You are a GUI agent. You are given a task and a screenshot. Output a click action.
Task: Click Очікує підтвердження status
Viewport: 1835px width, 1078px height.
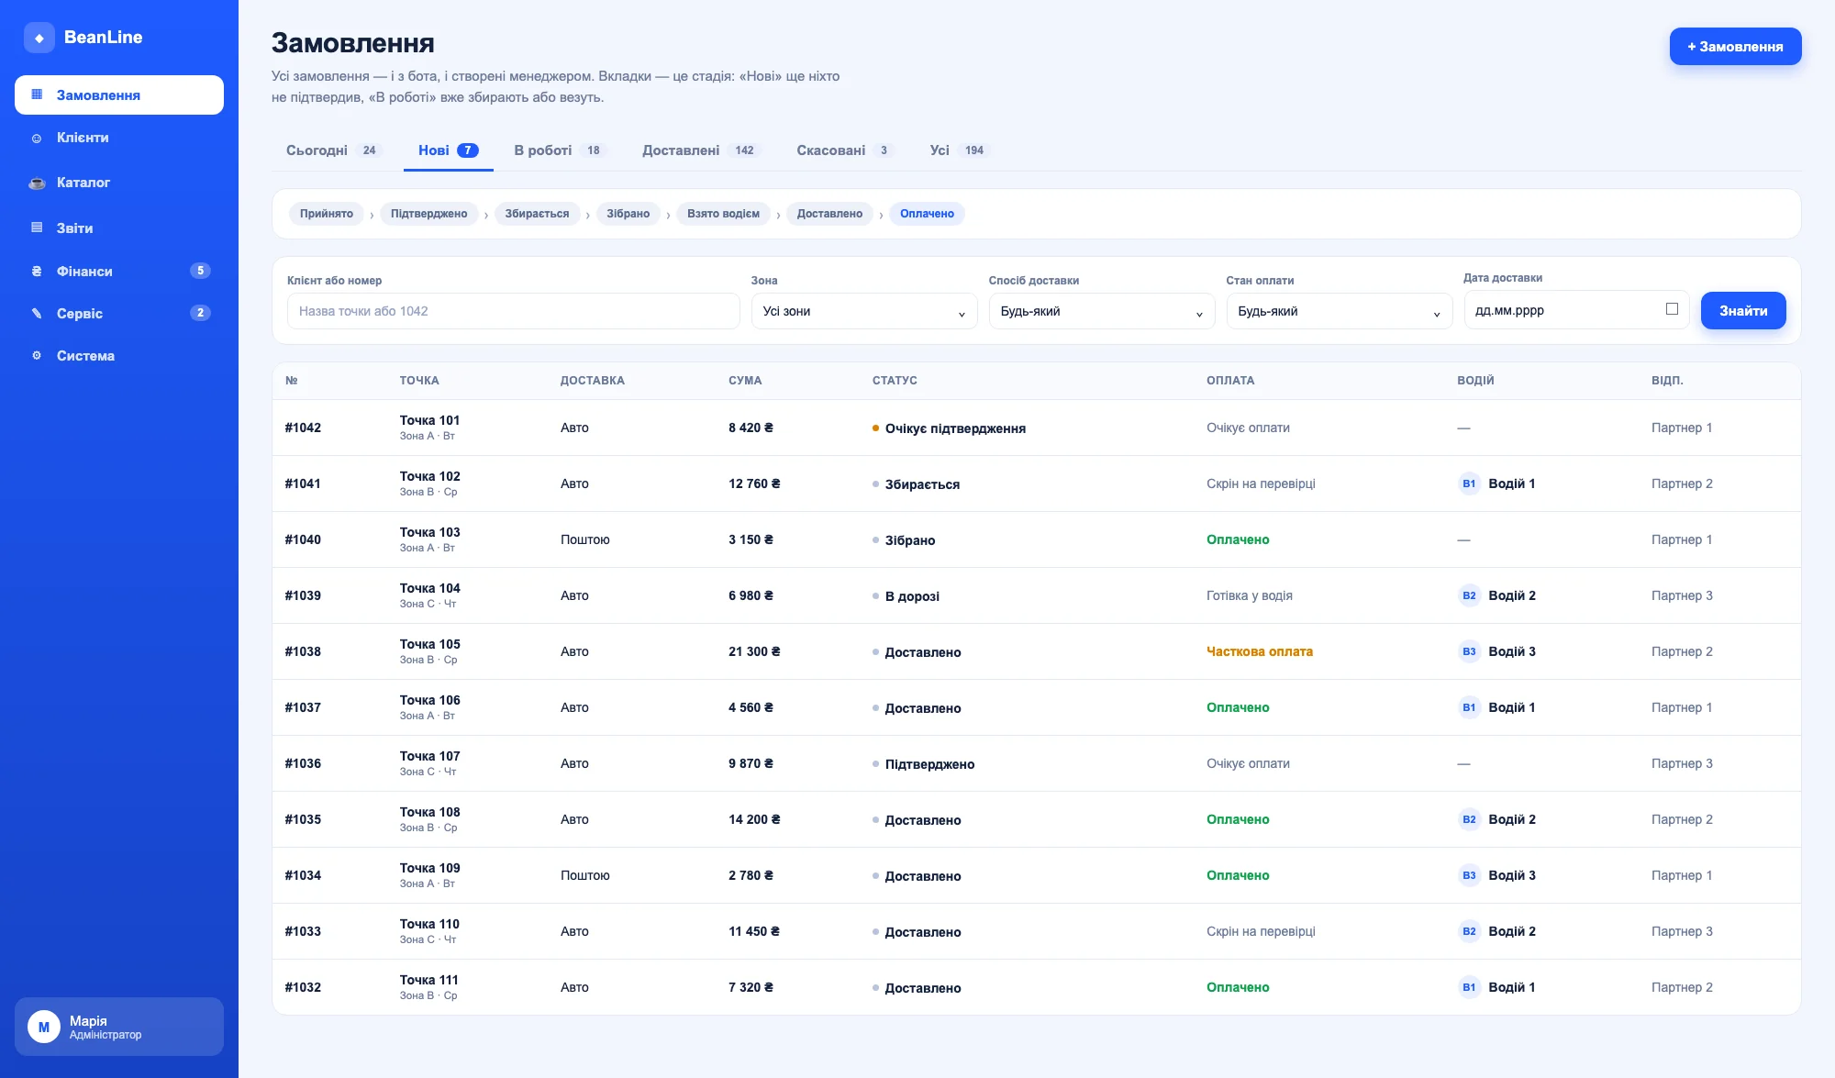click(x=949, y=428)
